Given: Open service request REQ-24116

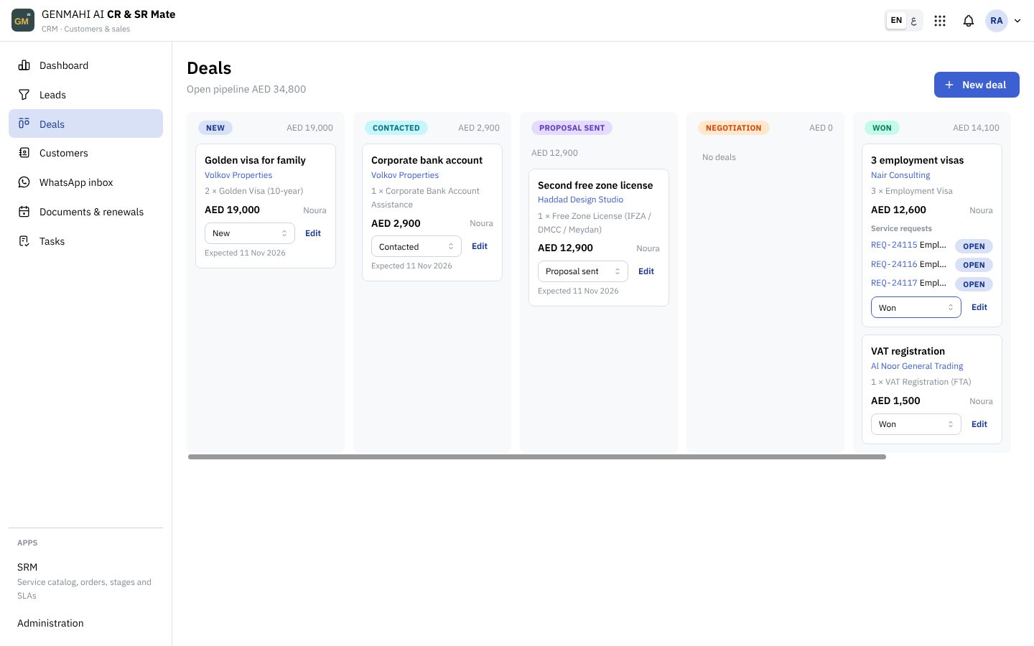Looking at the screenshot, I should click(894, 264).
